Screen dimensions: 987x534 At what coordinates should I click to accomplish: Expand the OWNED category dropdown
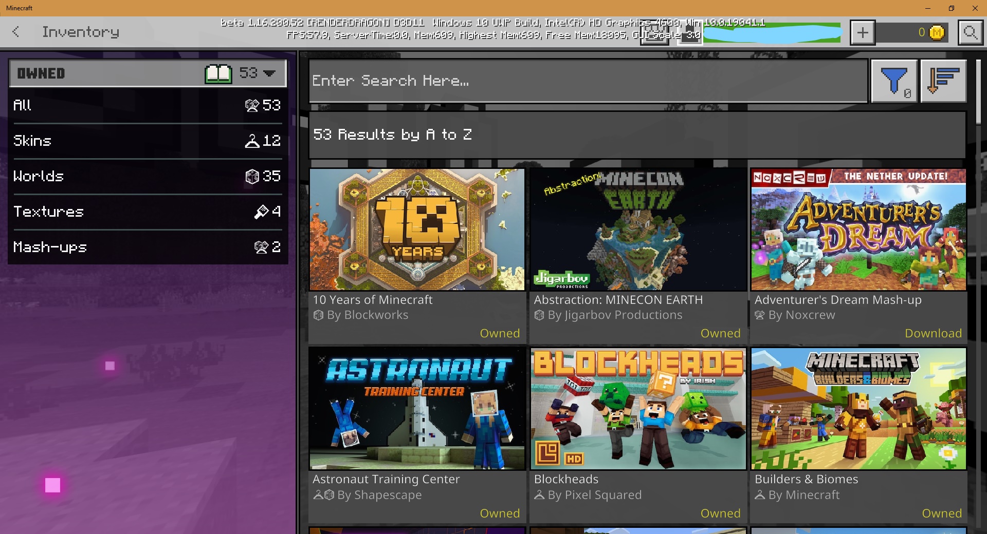(x=148, y=73)
